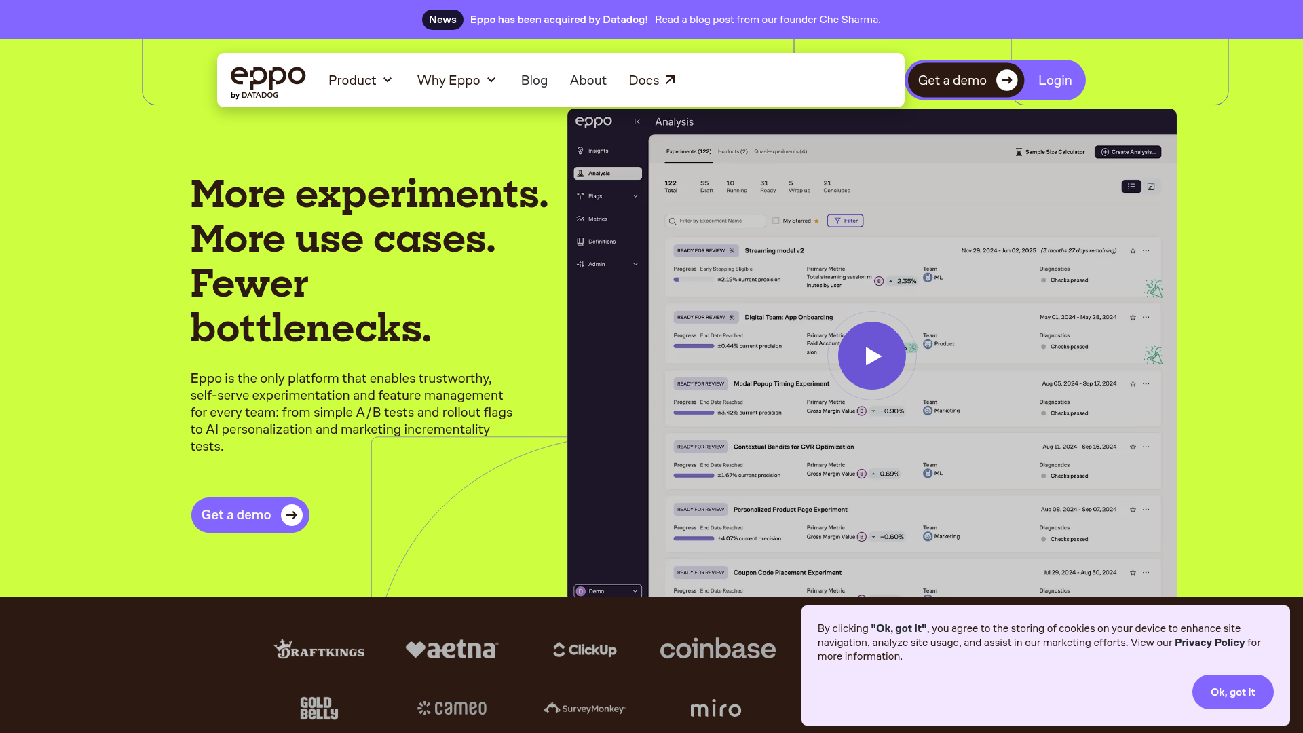Enable the My Starred checkbox
This screenshot has height=733, width=1303.
click(776, 221)
